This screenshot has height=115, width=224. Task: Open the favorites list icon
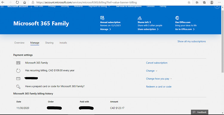click(x=197, y=2)
